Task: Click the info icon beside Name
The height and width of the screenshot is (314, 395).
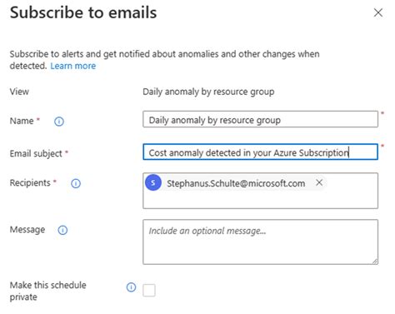Action: pos(59,122)
